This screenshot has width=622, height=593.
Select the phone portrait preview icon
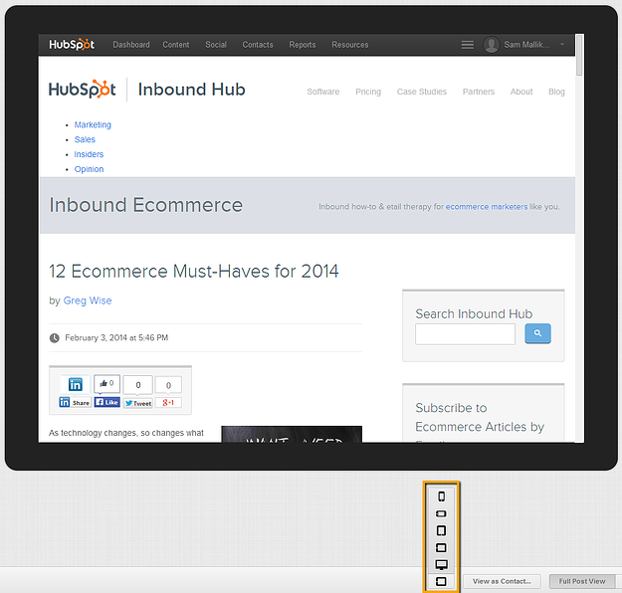click(441, 496)
